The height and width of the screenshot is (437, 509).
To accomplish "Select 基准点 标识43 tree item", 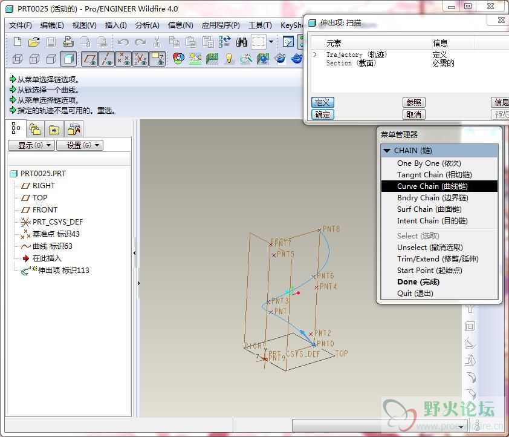I will [x=56, y=234].
